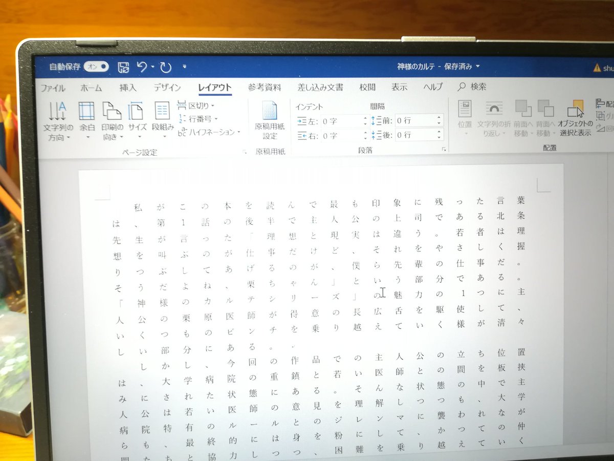Toggle the AutoSave (自動保存) switch
This screenshot has width=614, height=461.
(97, 67)
